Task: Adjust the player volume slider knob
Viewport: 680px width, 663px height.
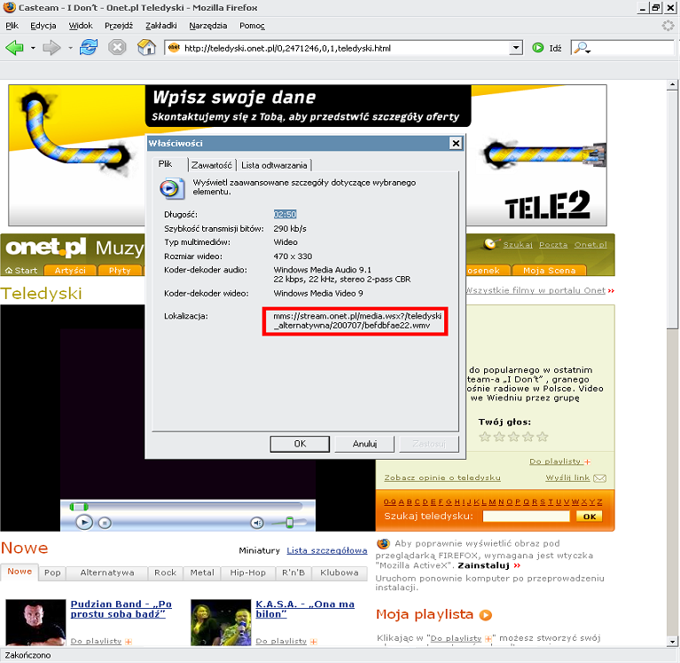Action: coord(289,523)
